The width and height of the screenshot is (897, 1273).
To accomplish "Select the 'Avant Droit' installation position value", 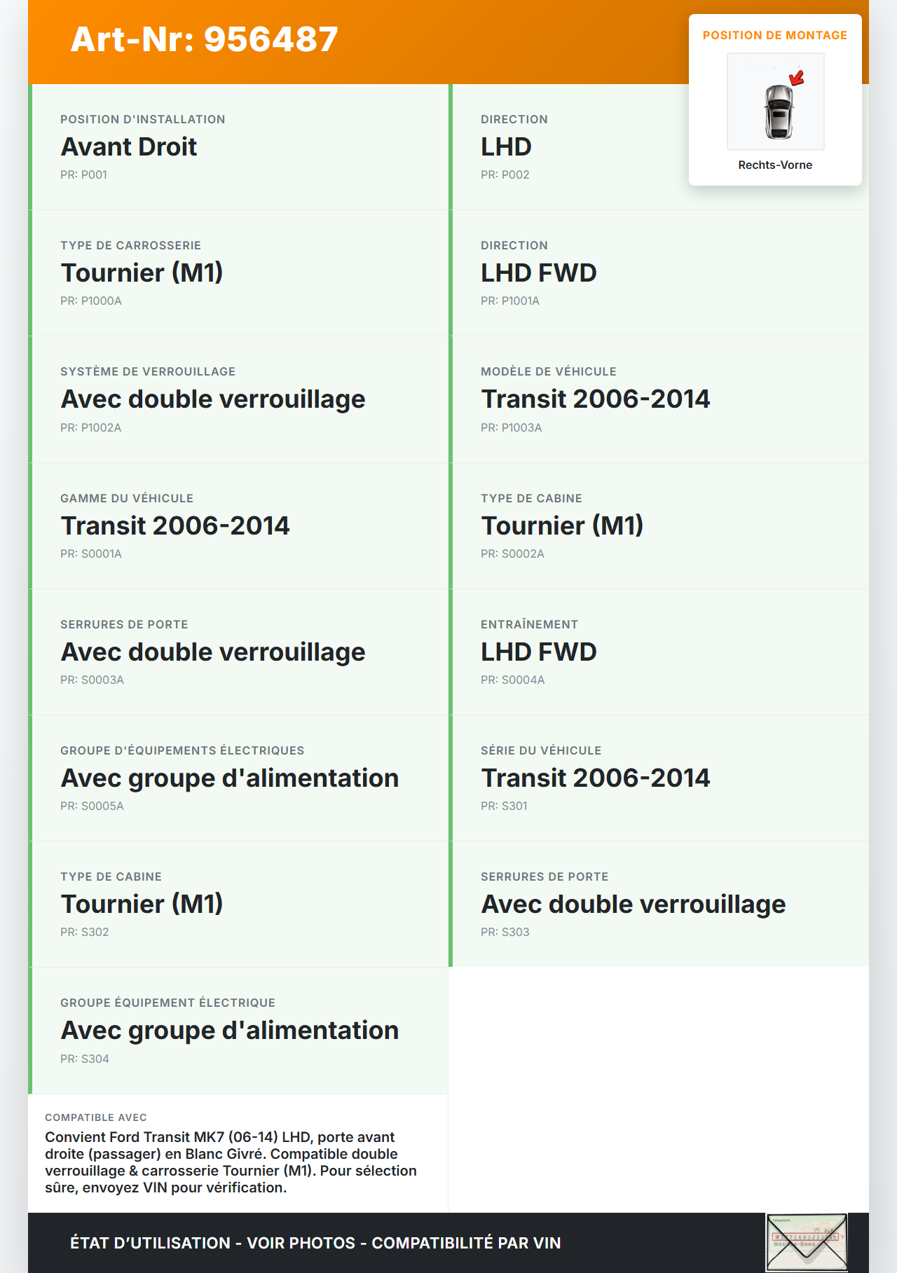I will pos(129,147).
